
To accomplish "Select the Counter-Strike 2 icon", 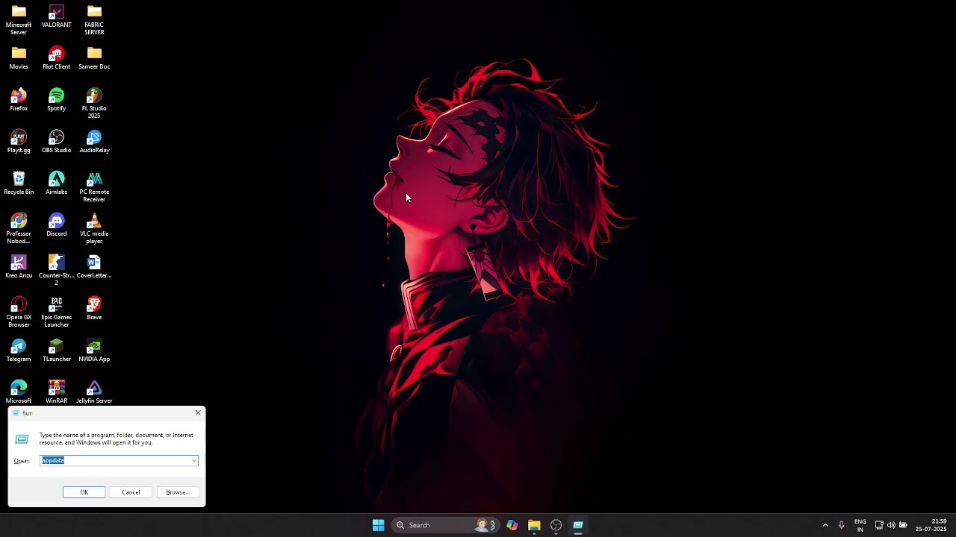I will [57, 270].
